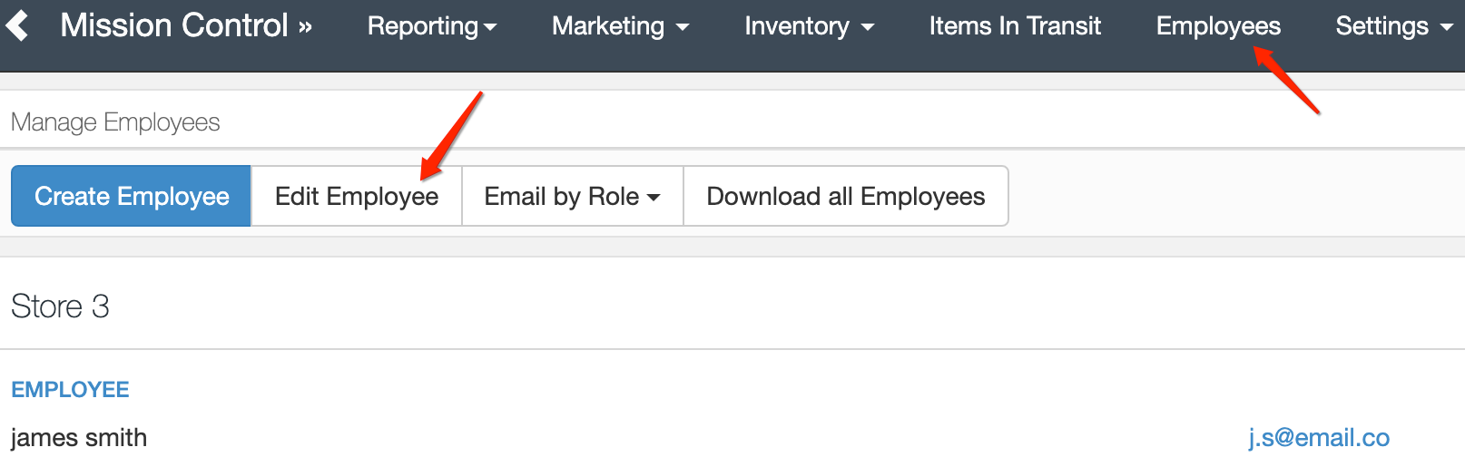Open the Settings menu
Viewport: 1465px width, 457px height.
coord(1394,26)
